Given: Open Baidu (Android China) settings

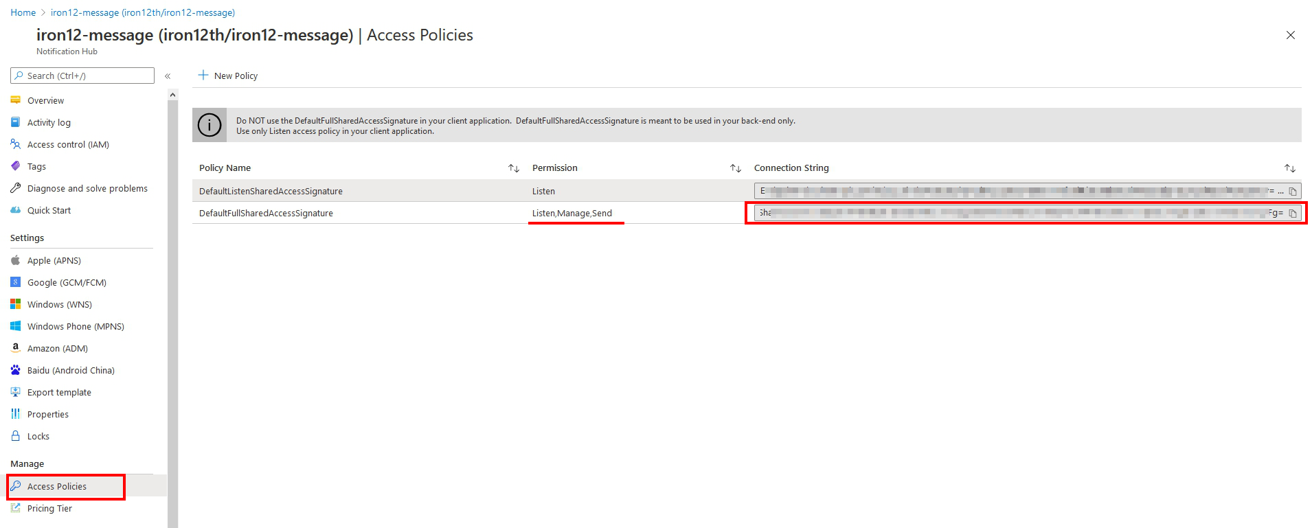Looking at the screenshot, I should coord(71,370).
